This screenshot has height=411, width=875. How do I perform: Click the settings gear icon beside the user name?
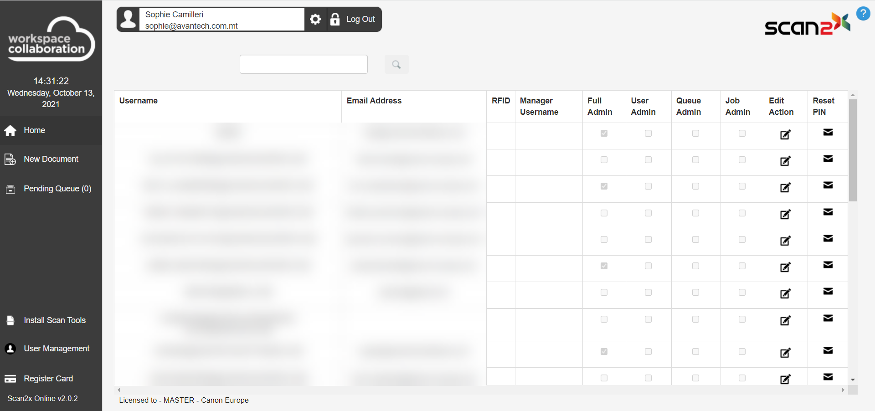coord(315,19)
